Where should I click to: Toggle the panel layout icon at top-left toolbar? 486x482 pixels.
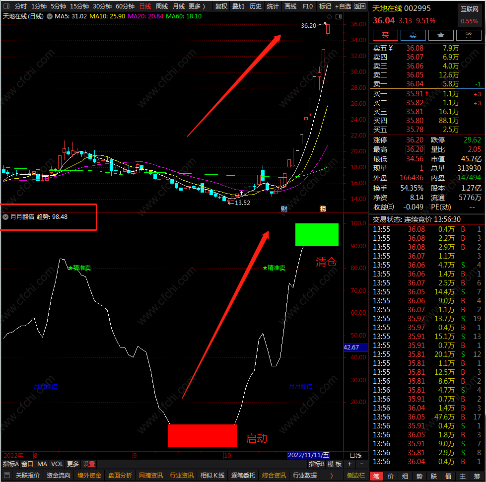[6, 6]
